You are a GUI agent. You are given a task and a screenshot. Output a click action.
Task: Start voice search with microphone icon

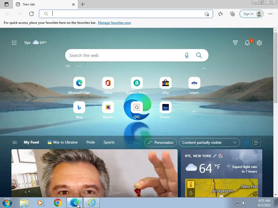(187, 55)
